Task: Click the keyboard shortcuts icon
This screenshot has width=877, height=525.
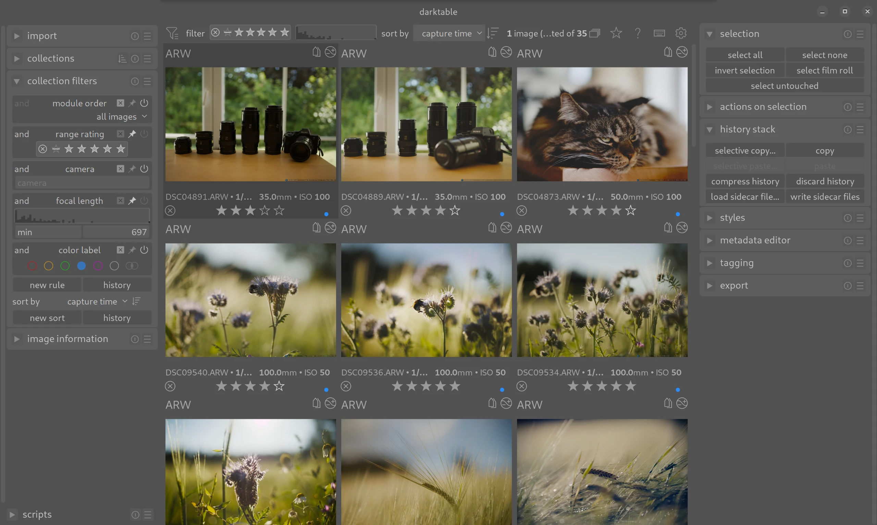Action: coord(659,33)
